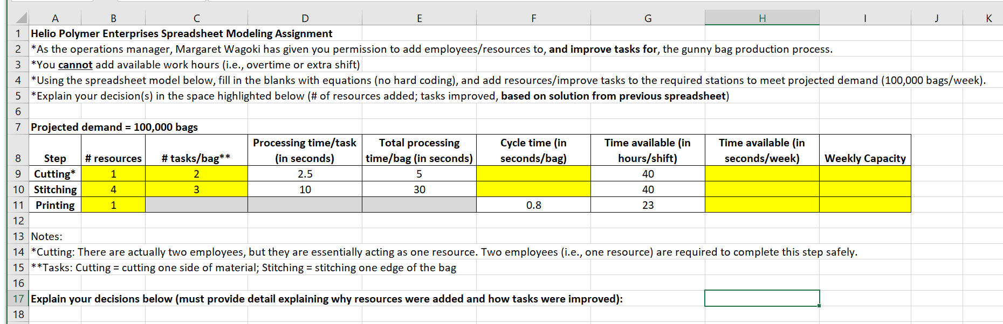
Task: Select column A header
Action: (x=55, y=18)
